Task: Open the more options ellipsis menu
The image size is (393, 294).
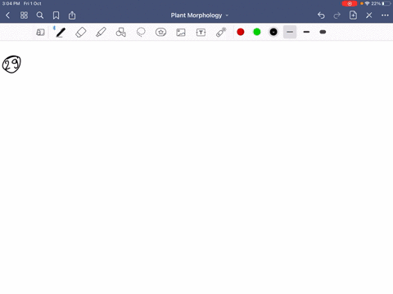Action: [385, 16]
